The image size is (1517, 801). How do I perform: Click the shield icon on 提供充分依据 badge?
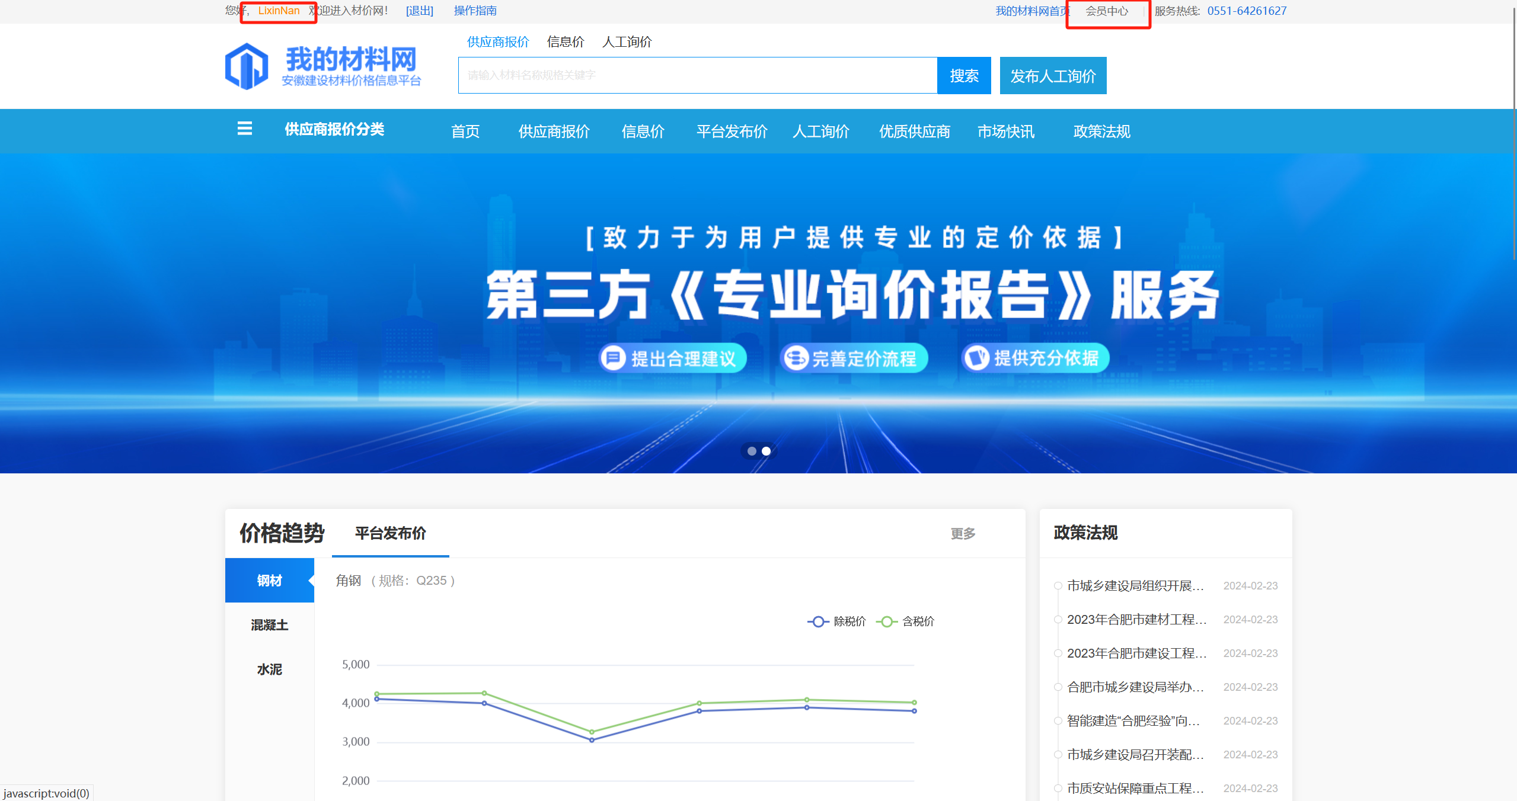pyautogui.click(x=977, y=358)
